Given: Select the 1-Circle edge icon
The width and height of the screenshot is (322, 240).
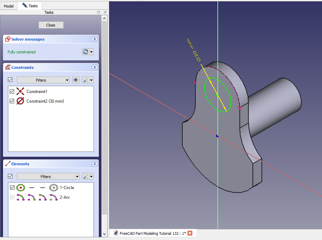Looking at the screenshot, I should click(x=21, y=188).
